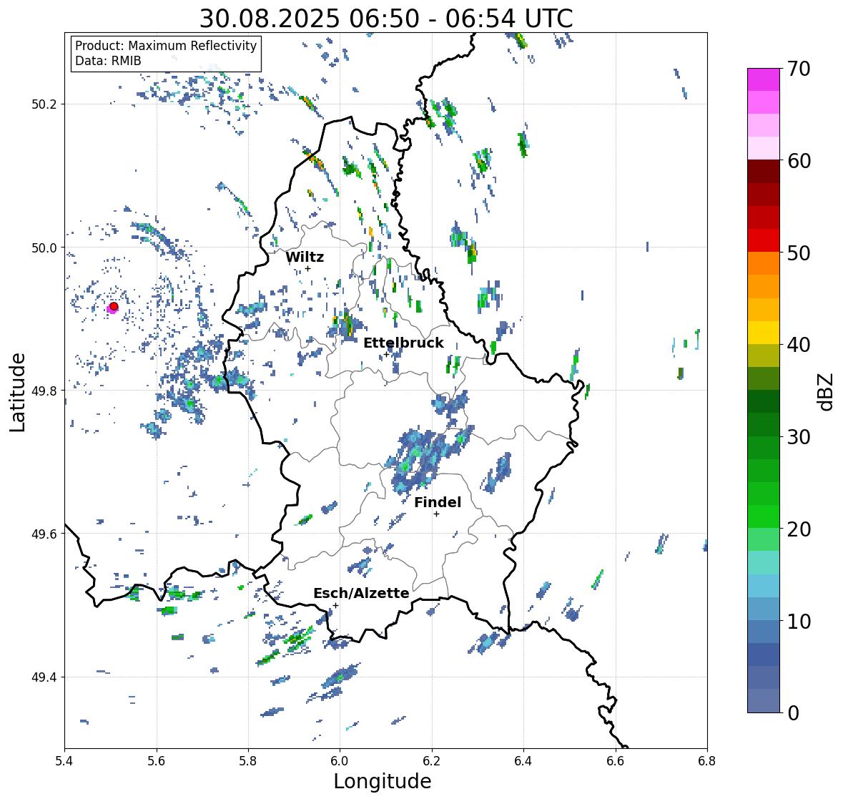Click the 30 tick on the colorbar
The image size is (843, 799).
(x=799, y=436)
